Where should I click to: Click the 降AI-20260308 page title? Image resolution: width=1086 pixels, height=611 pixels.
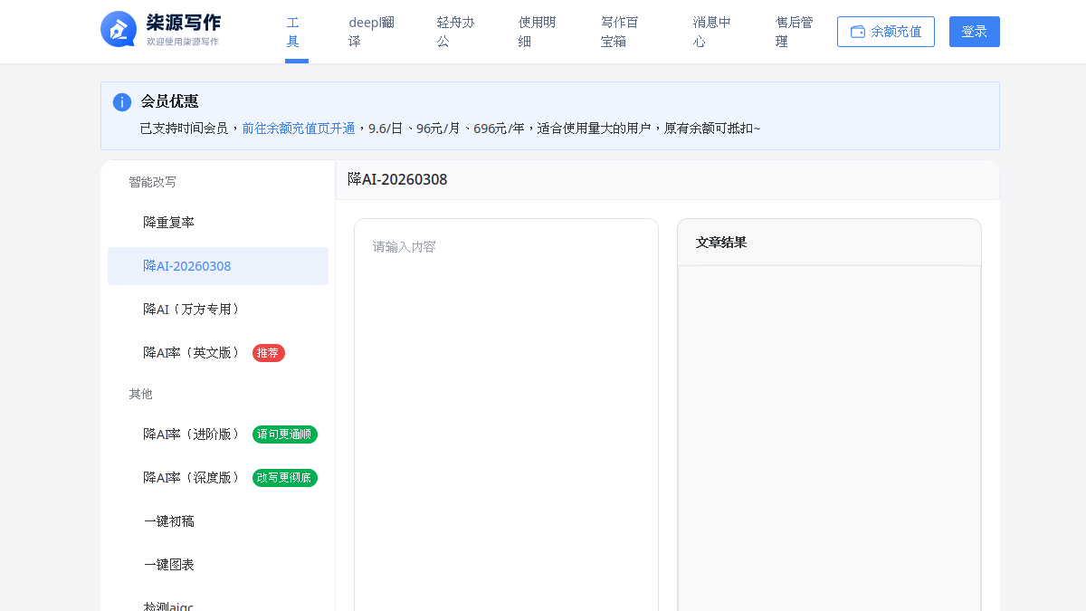tap(397, 179)
